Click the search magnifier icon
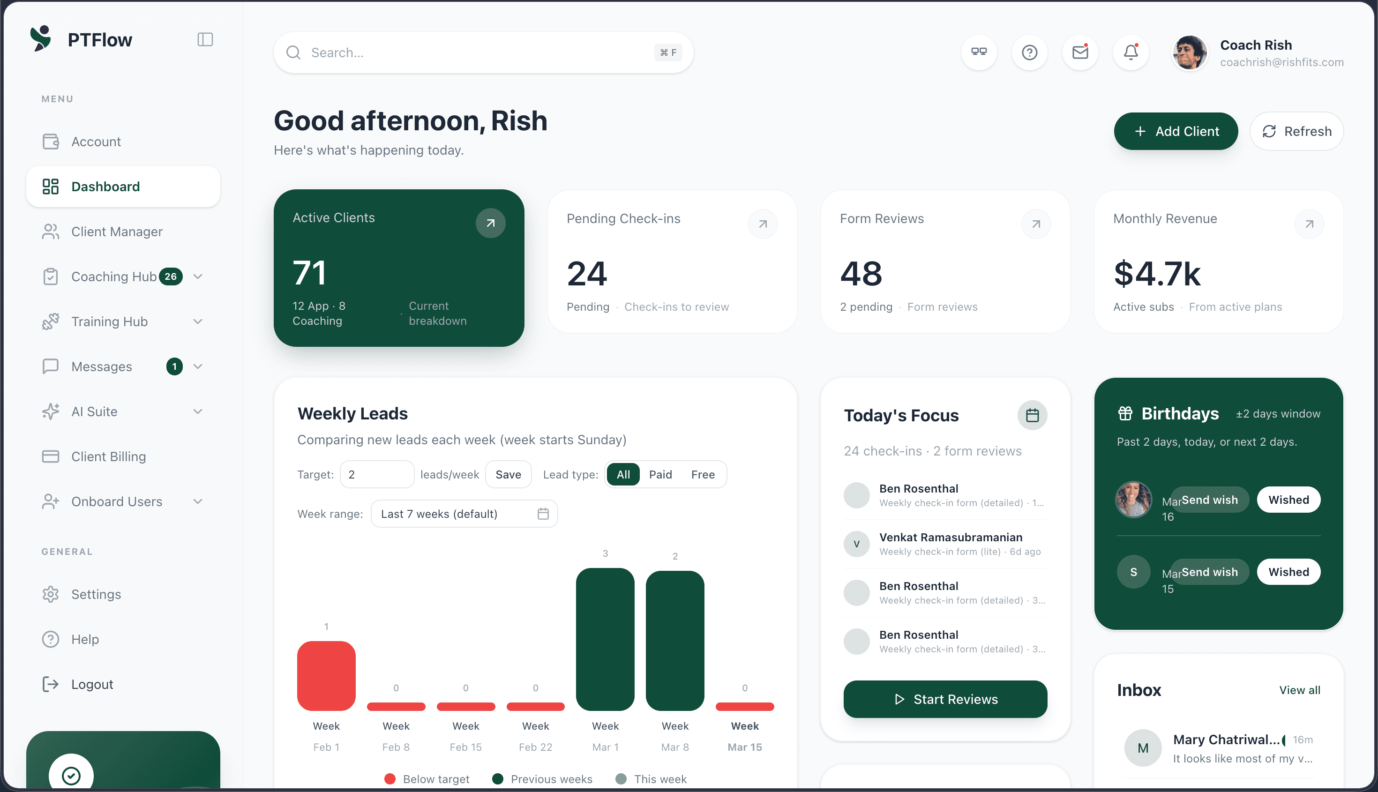This screenshot has height=792, width=1378. coord(293,53)
